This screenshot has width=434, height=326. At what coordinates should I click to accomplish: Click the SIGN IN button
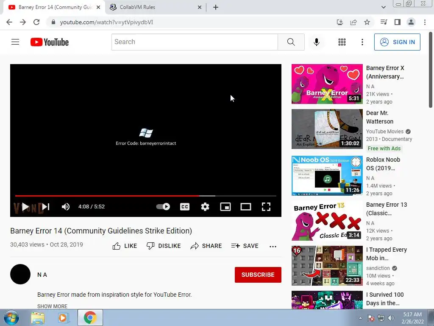(397, 42)
